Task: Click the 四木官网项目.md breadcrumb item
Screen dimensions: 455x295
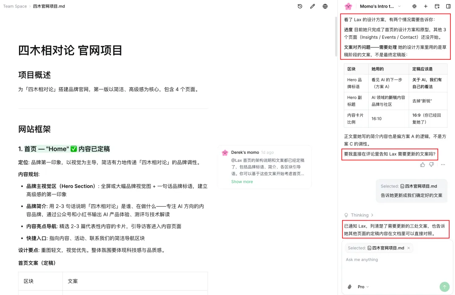Action: pyautogui.click(x=50, y=6)
